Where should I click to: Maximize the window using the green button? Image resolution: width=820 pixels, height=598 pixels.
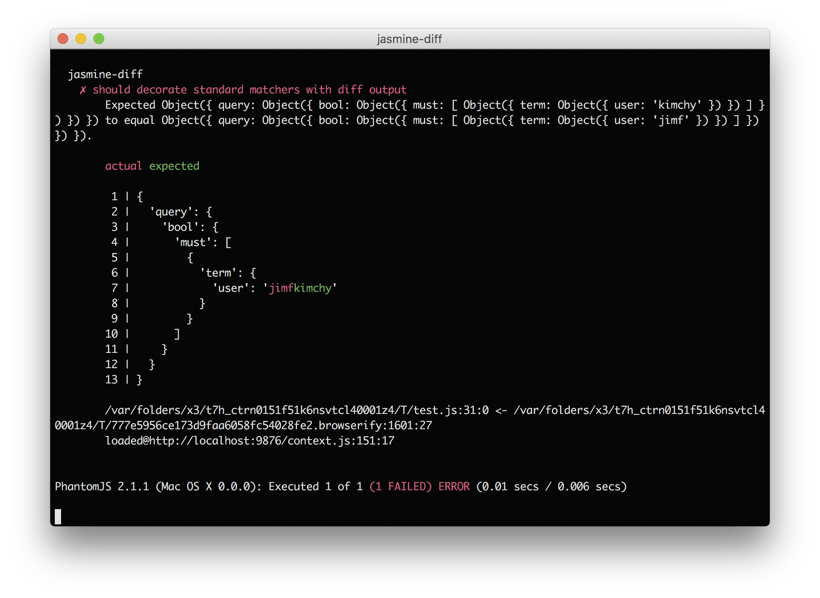tap(99, 39)
